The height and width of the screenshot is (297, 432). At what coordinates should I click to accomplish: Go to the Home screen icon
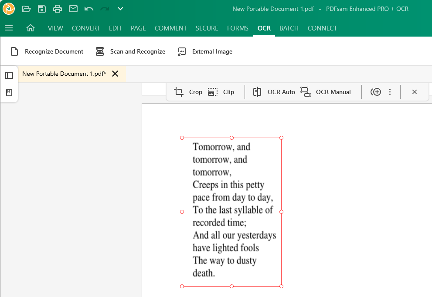[31, 28]
